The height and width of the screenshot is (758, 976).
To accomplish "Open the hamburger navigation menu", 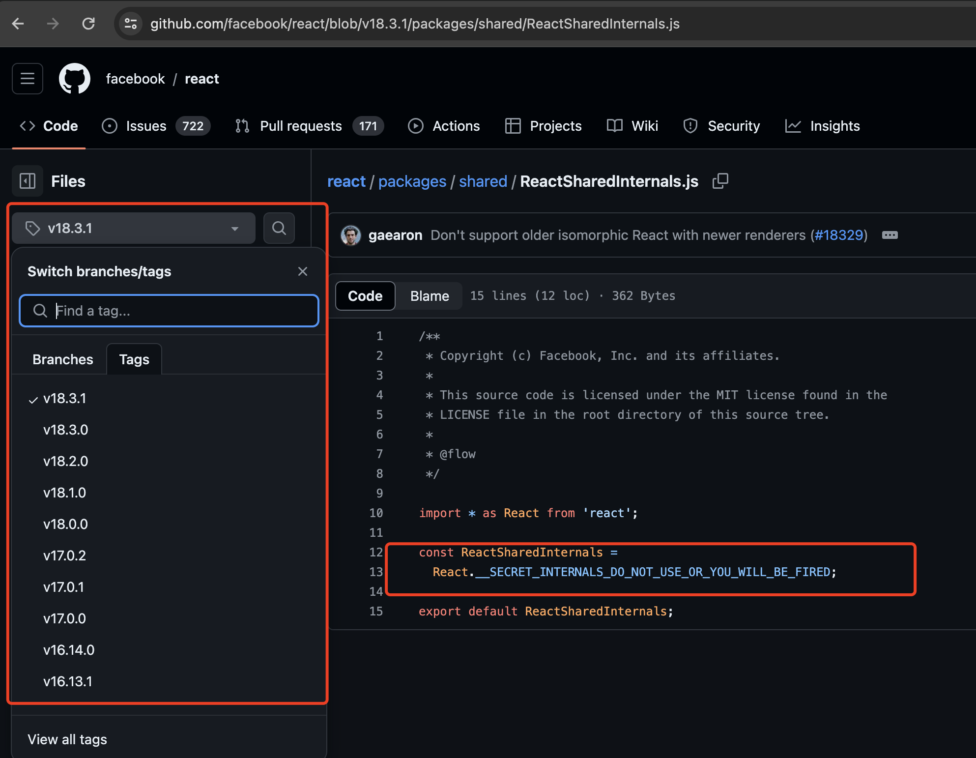I will click(x=28, y=79).
